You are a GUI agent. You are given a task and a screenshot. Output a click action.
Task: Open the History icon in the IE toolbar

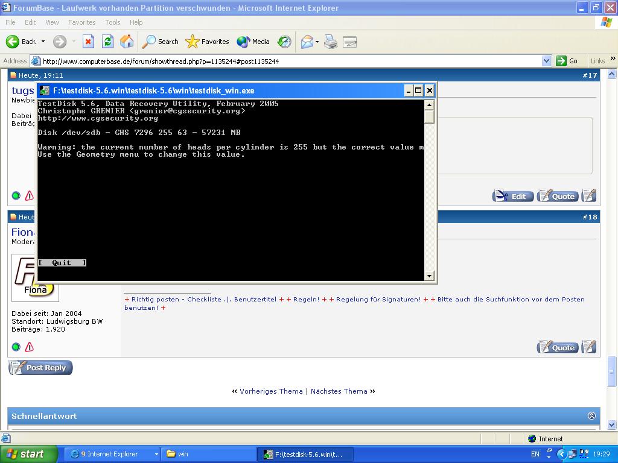[x=284, y=42]
